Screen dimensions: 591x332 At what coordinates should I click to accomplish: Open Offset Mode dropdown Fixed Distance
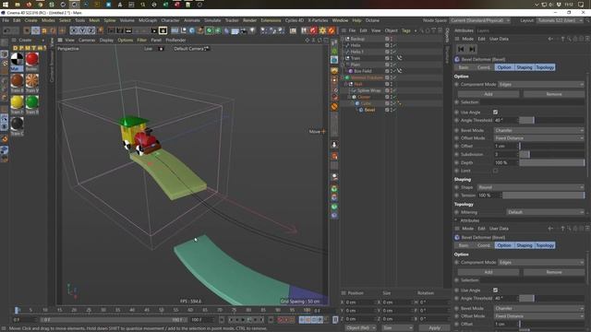click(x=539, y=138)
